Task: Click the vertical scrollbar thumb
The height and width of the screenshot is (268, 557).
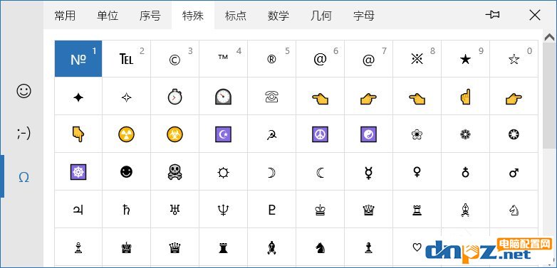Action: coord(549,95)
